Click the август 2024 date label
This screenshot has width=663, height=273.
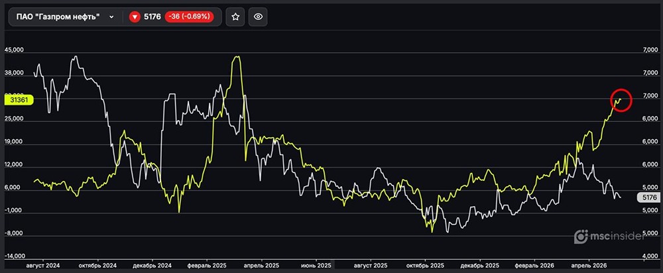[x=42, y=266]
